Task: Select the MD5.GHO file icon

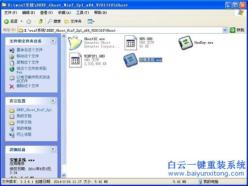Action: 130,43
